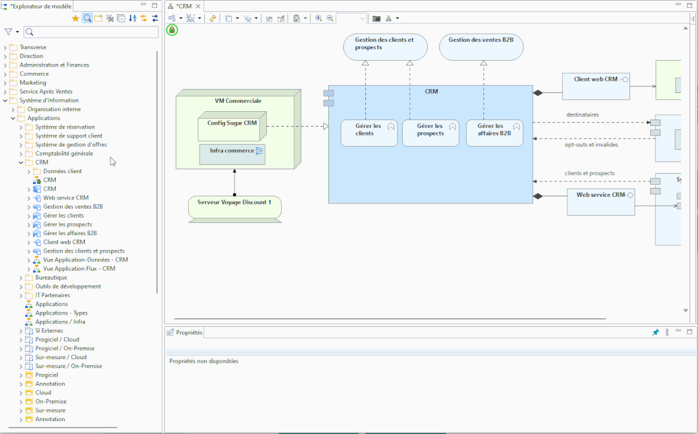Open the select elements dropdown arrow
Viewport: 698px width, 434px height.
coord(200,18)
